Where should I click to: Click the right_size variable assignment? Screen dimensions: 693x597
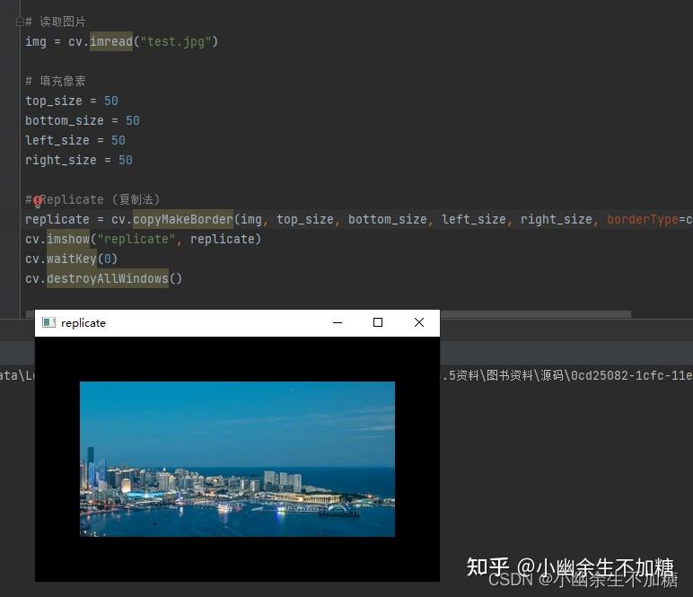(x=79, y=160)
